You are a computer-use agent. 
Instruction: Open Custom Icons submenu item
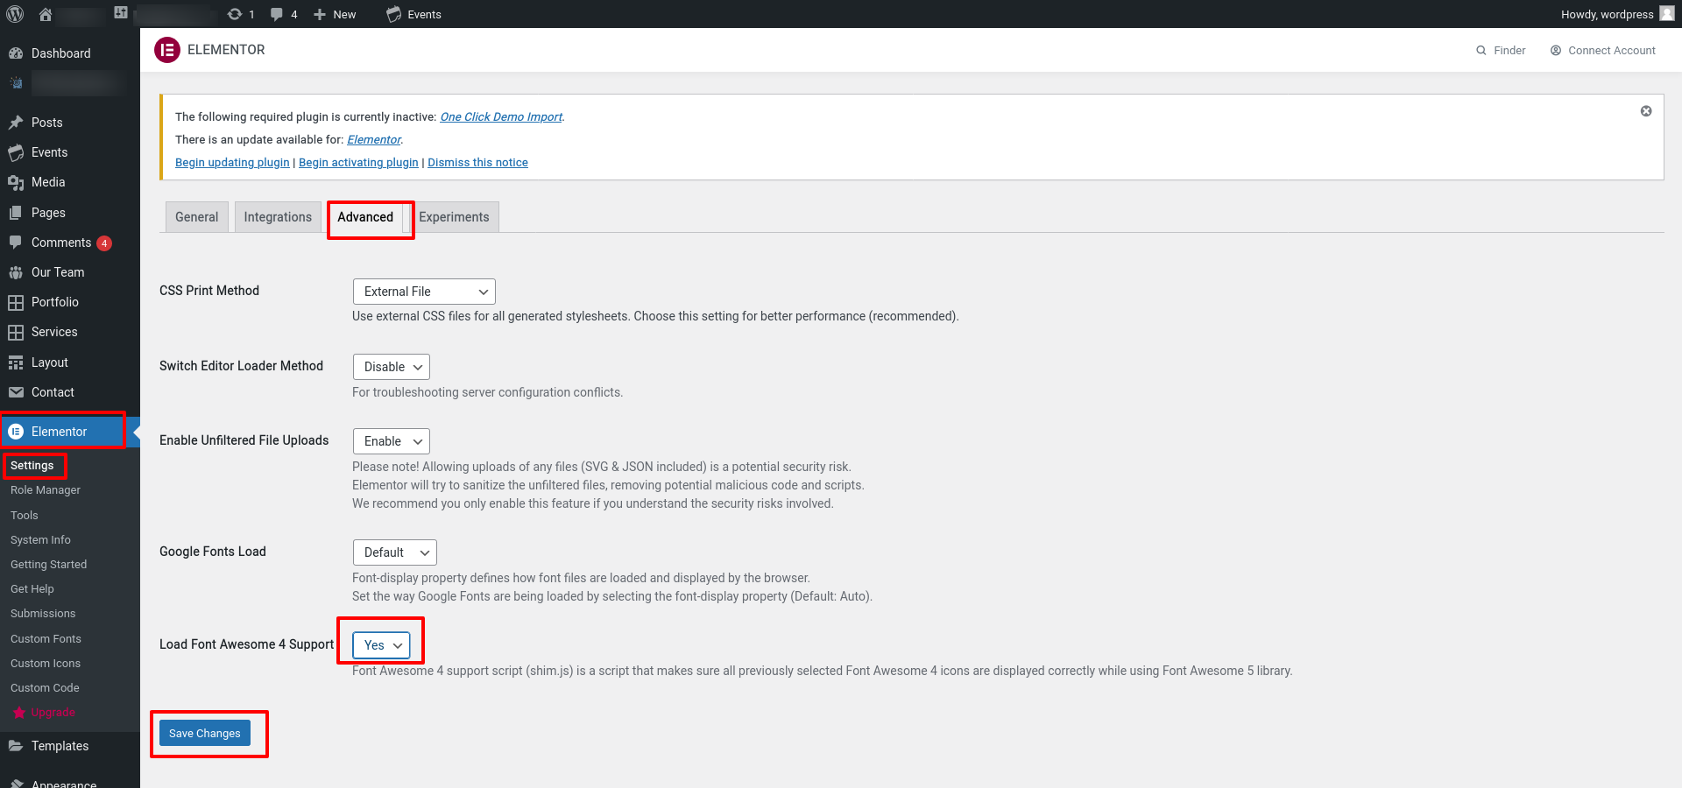pyautogui.click(x=46, y=664)
